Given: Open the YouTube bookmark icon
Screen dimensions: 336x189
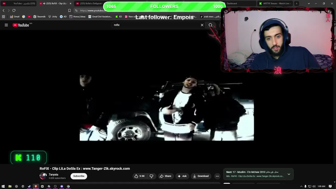Looking at the screenshot, I should coord(29,17).
